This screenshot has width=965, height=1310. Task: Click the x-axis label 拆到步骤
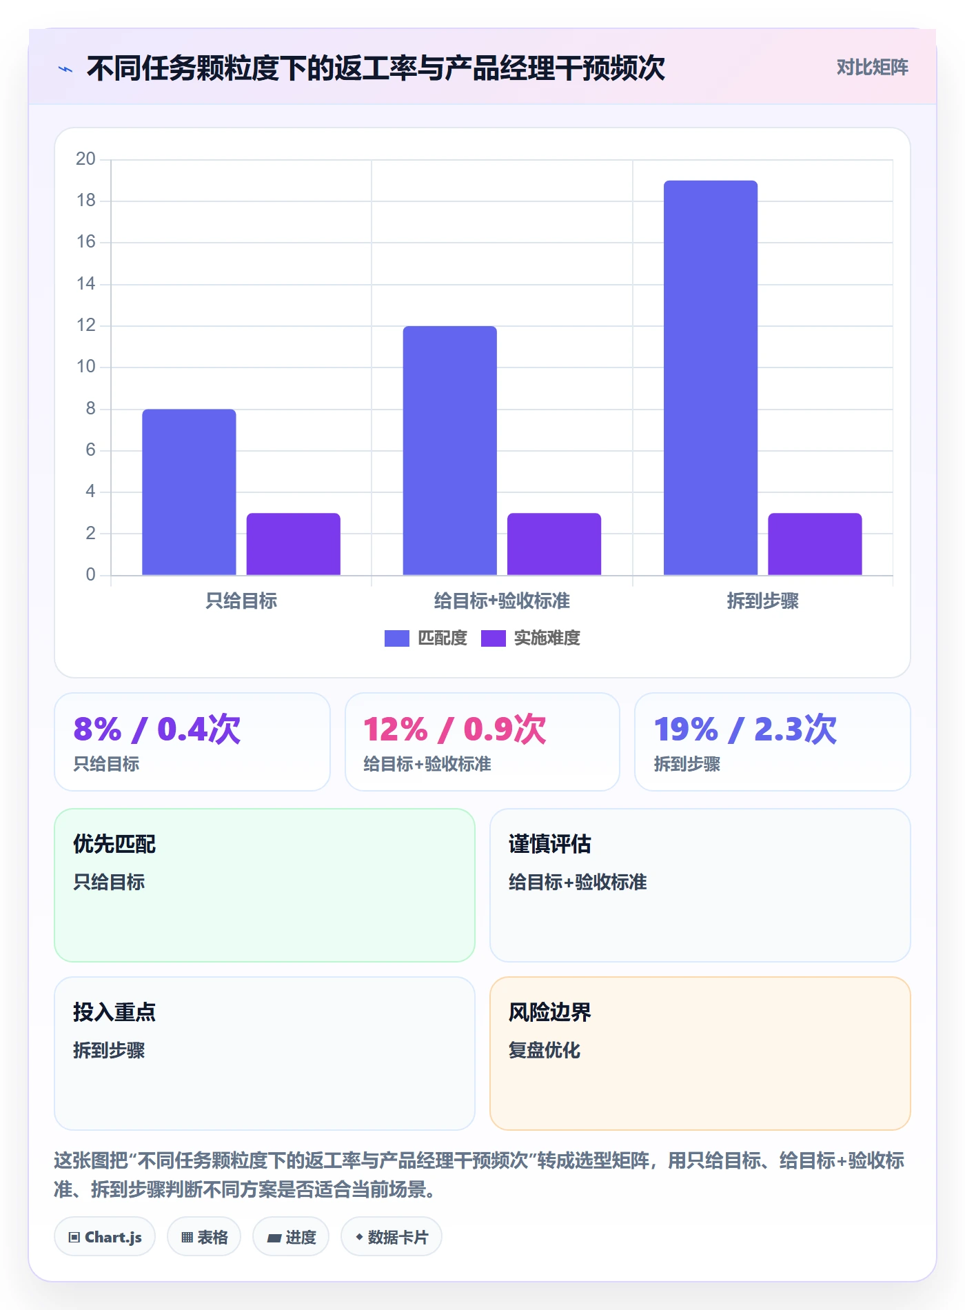(763, 601)
